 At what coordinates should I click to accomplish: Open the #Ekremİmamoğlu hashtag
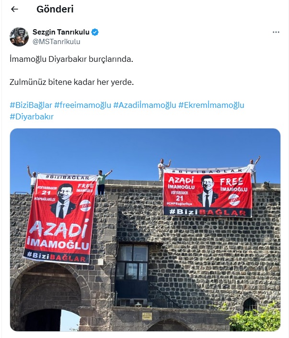coord(211,105)
